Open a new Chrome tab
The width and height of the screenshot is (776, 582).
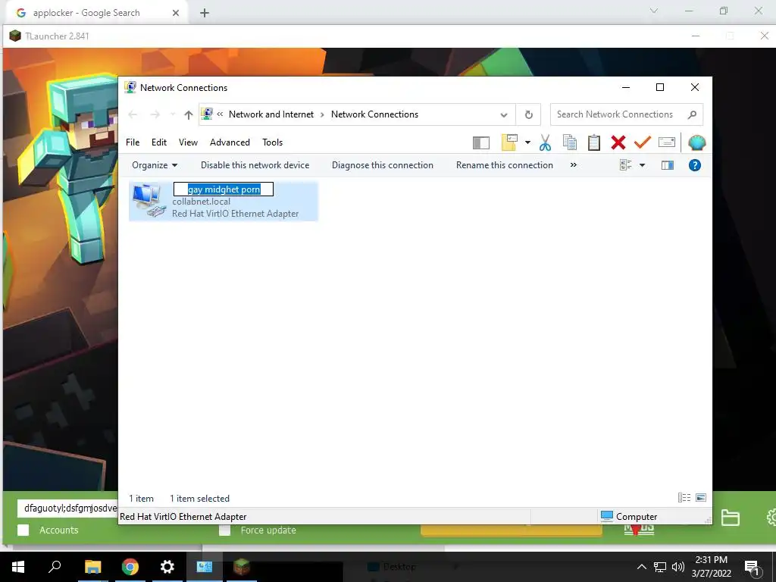(x=205, y=13)
